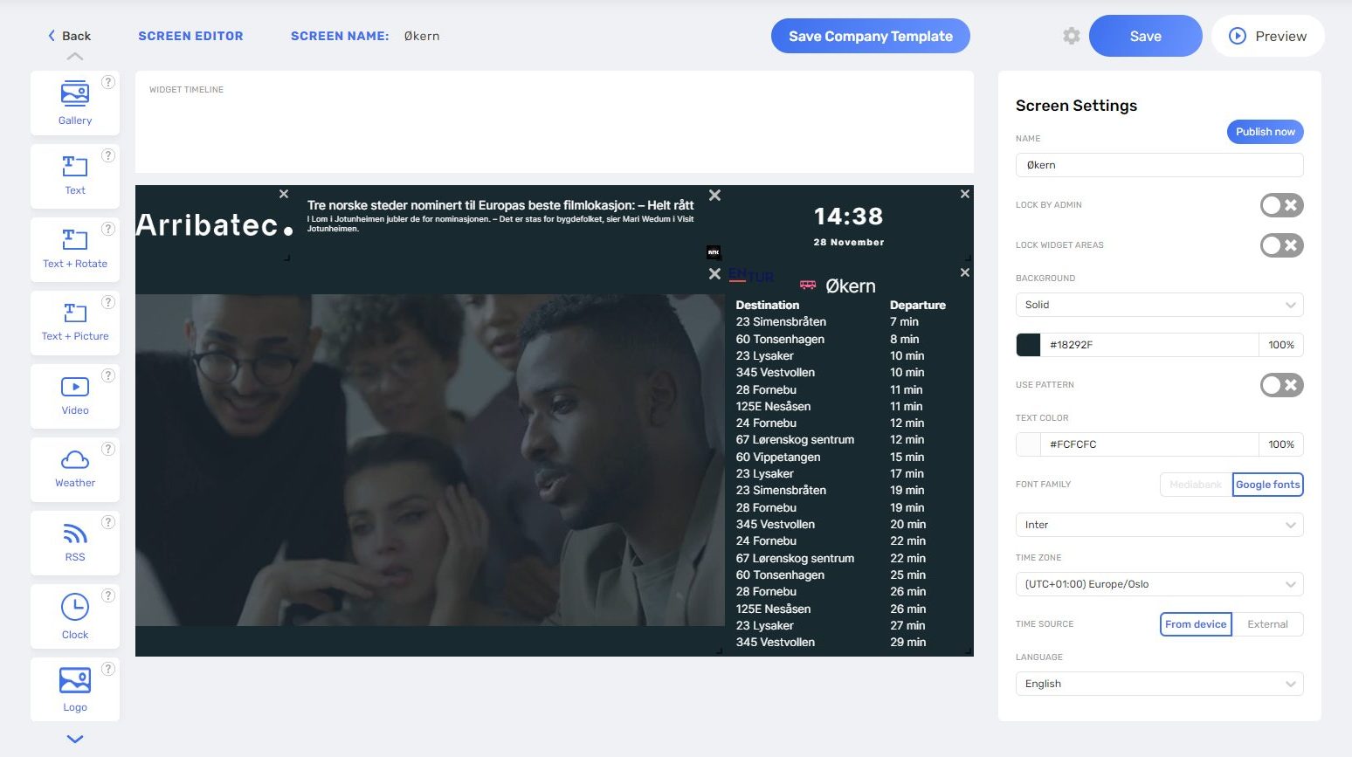Select the Arribatec logo on canvas
This screenshot has height=757, width=1352.
(214, 225)
